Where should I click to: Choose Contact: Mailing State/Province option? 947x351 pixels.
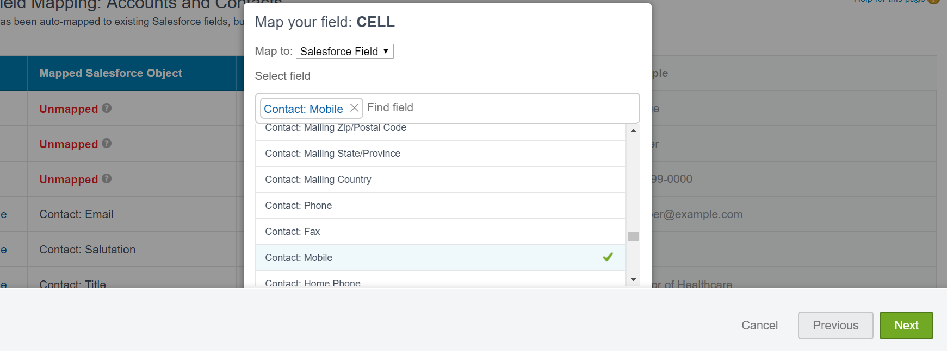click(x=332, y=154)
